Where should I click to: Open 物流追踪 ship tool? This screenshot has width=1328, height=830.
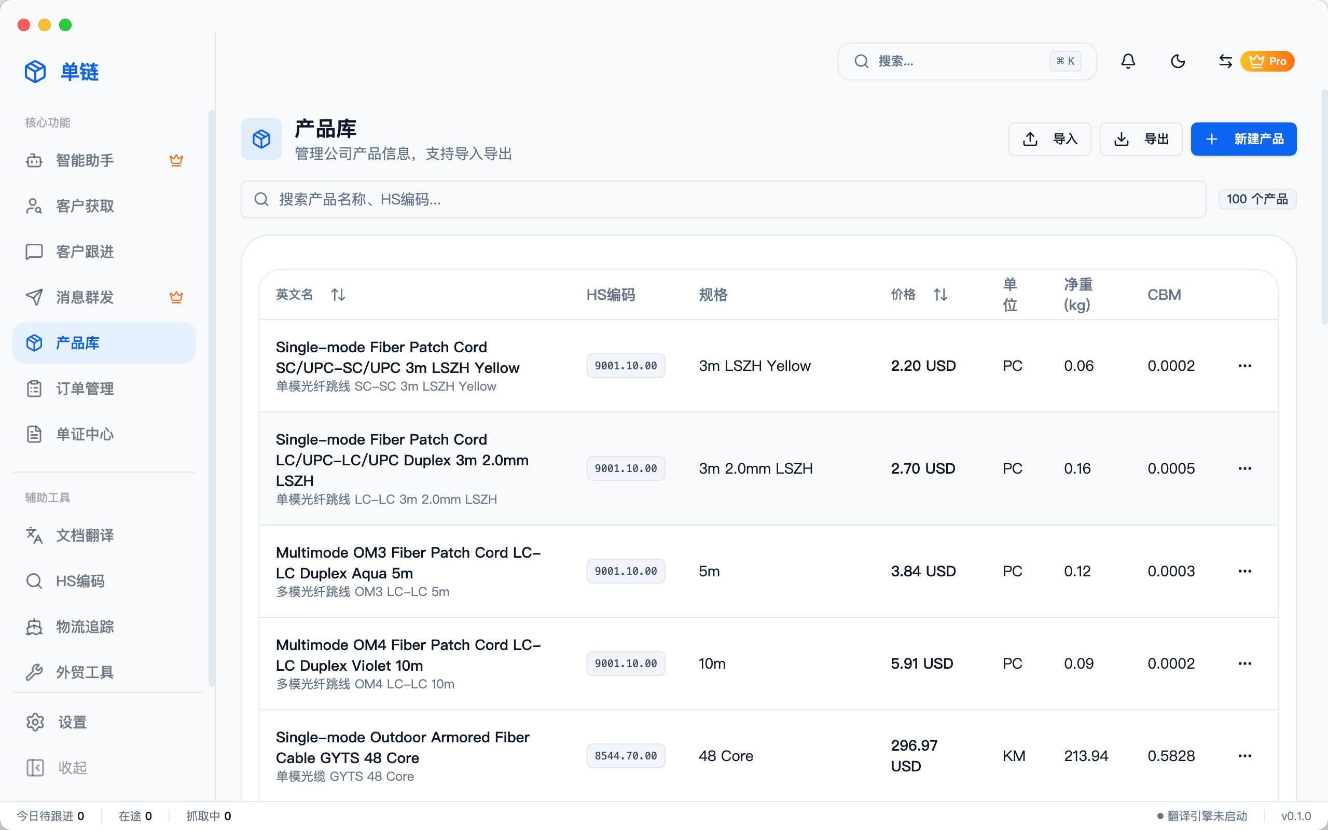tap(85, 626)
